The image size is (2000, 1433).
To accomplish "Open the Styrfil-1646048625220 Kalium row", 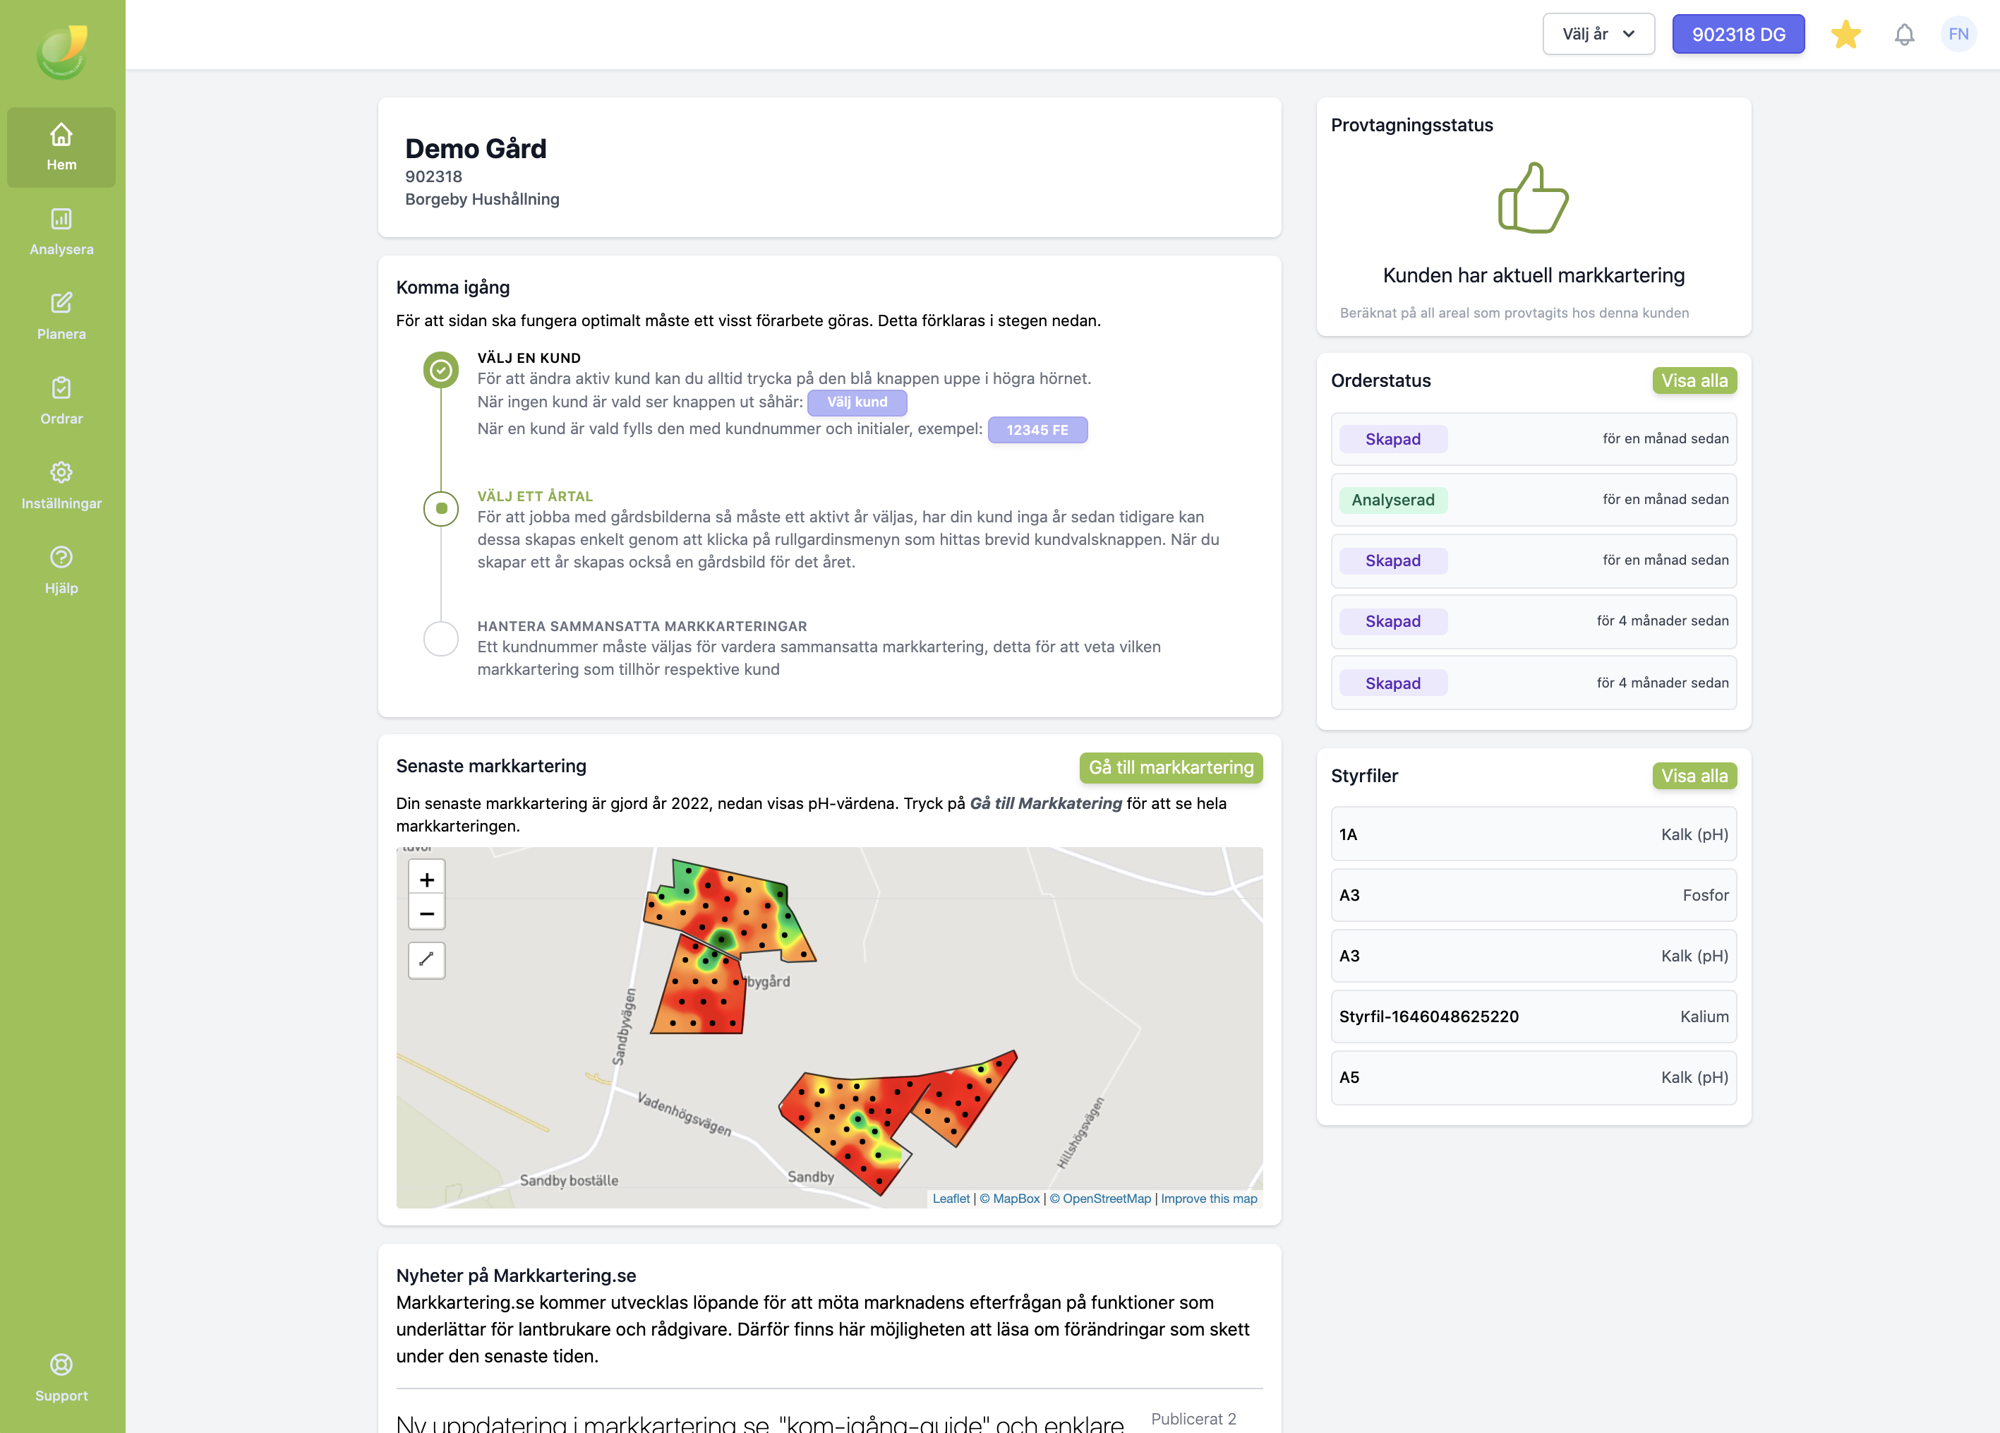I will coord(1533,1017).
